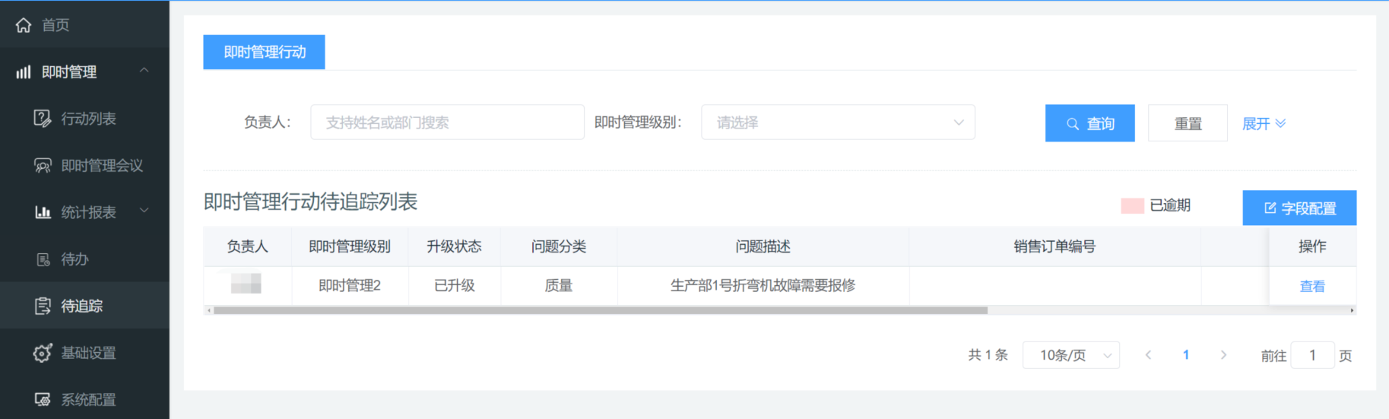Image resolution: width=1389 pixels, height=419 pixels.
Task: Click the 系统配置 icon in sidebar
Action: [x=43, y=399]
